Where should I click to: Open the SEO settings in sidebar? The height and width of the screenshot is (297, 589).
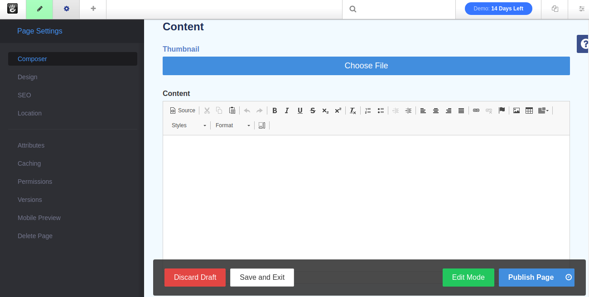pos(24,95)
